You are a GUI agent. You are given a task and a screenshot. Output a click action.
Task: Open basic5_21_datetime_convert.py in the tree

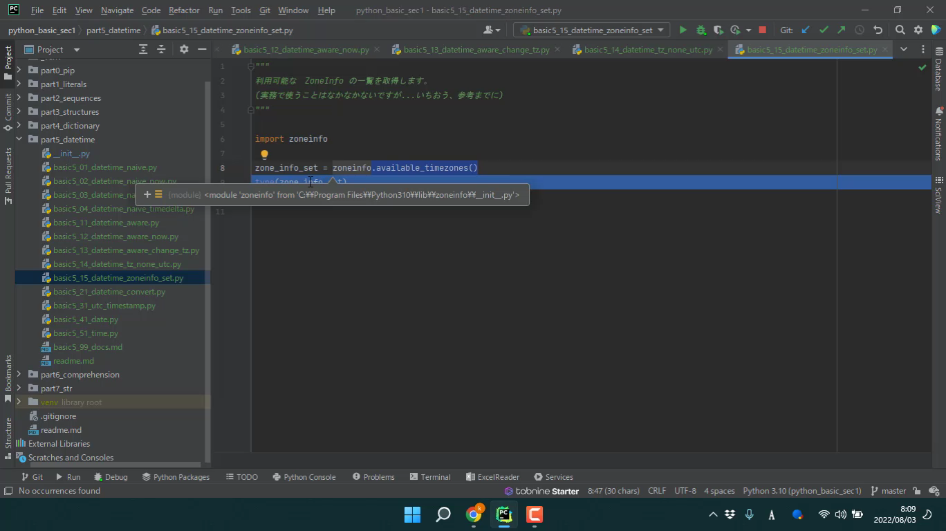coord(109,292)
